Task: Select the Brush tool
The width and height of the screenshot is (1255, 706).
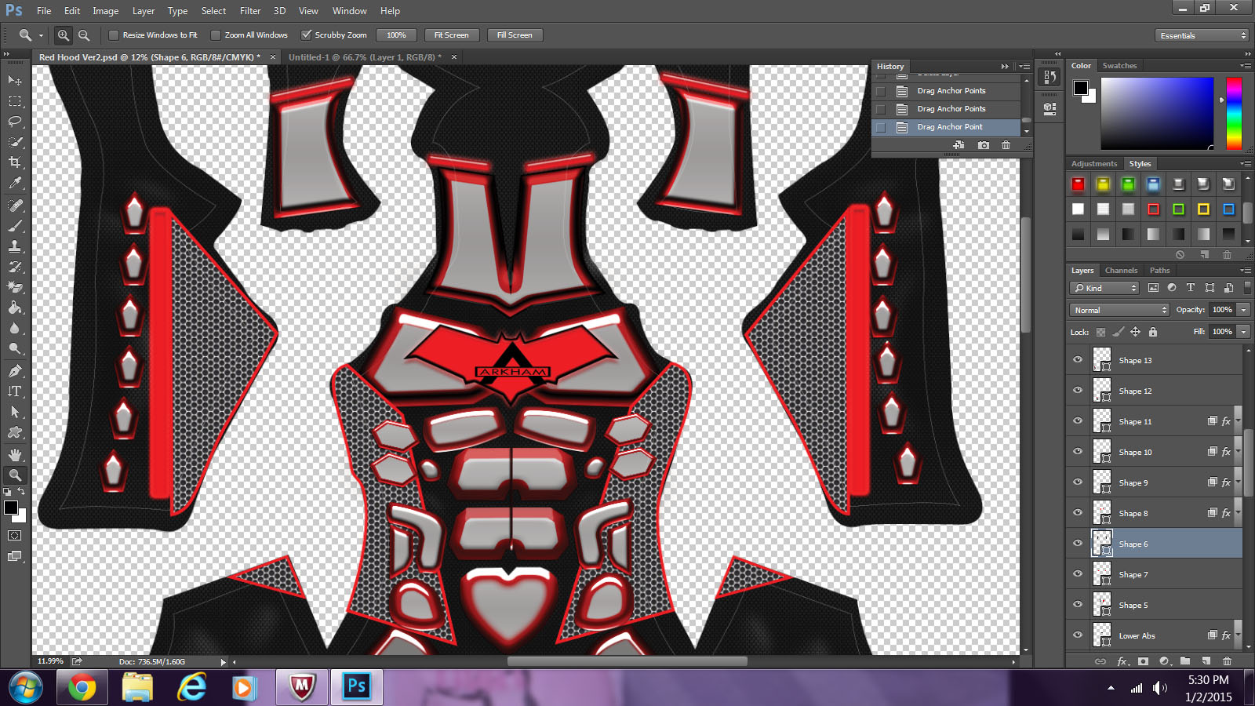Action: tap(15, 226)
